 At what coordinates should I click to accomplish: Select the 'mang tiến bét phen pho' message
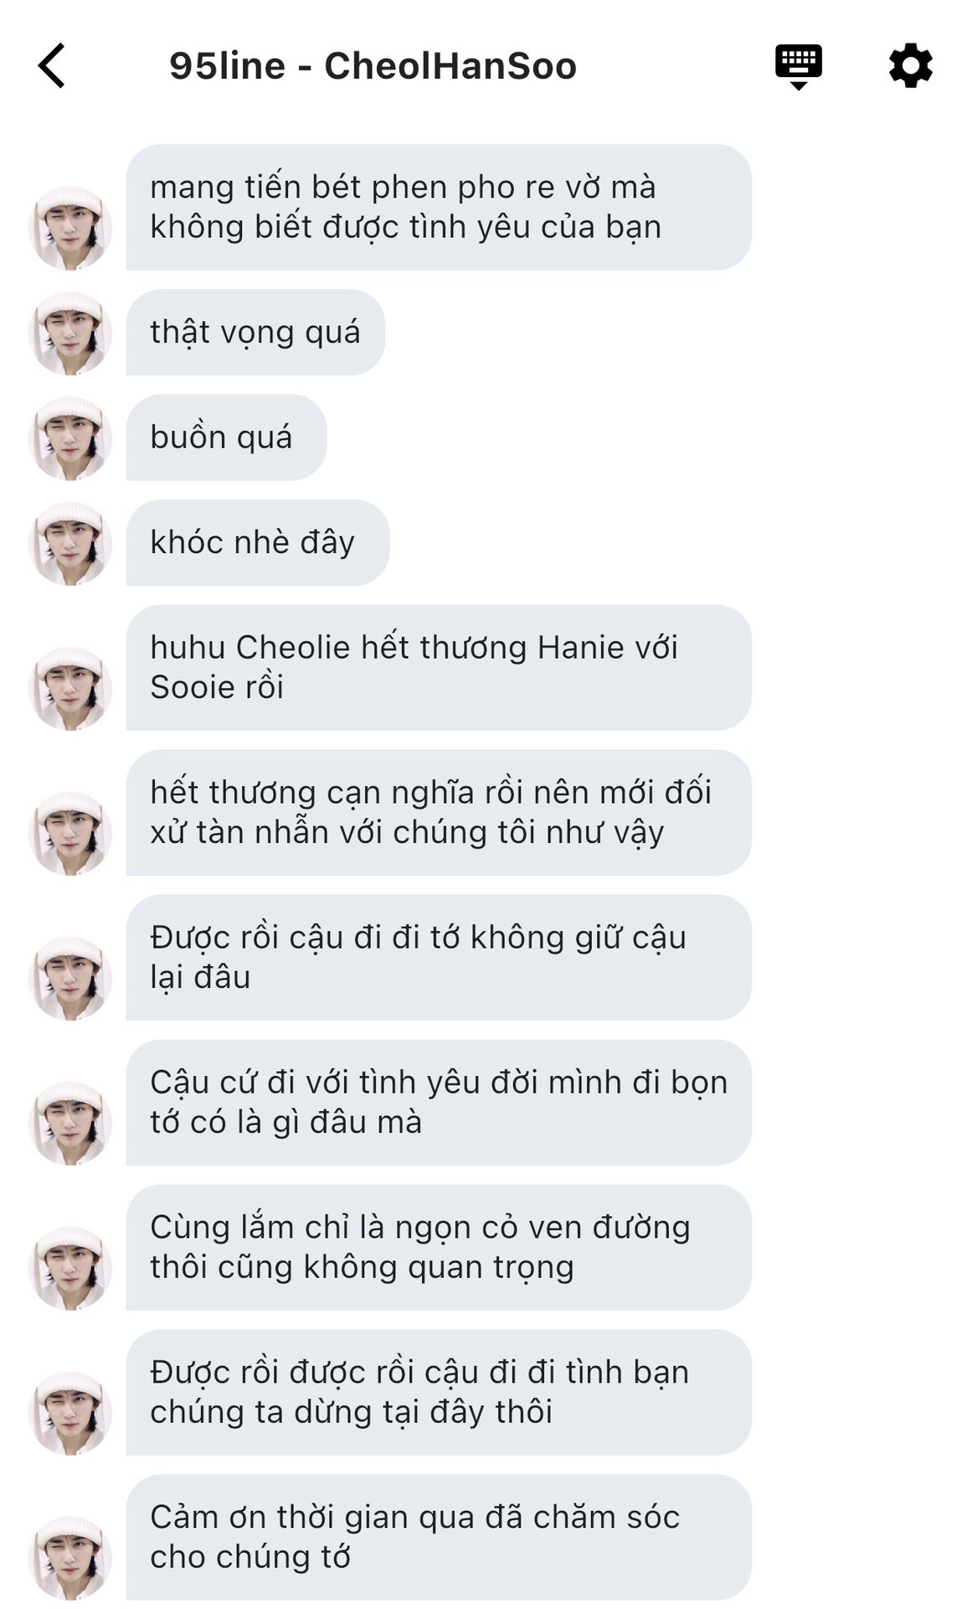tap(439, 207)
